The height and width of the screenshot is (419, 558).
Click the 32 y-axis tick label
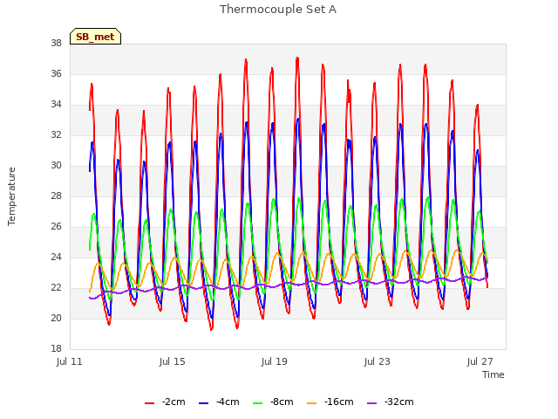(56, 134)
